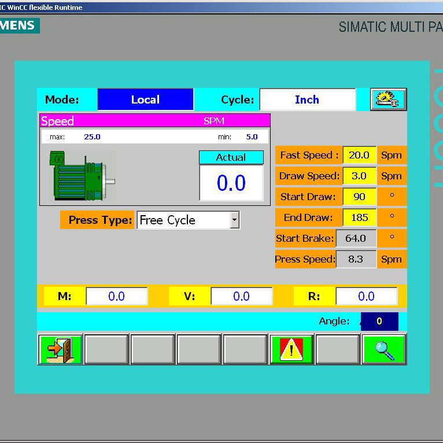The width and height of the screenshot is (443, 443).
Task: Click the WinCC flexible Runtime title bar
Action: coord(221,8)
